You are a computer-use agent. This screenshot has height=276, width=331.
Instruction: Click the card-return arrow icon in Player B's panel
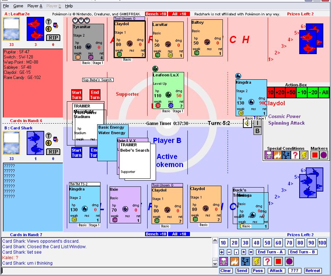(56, 139)
